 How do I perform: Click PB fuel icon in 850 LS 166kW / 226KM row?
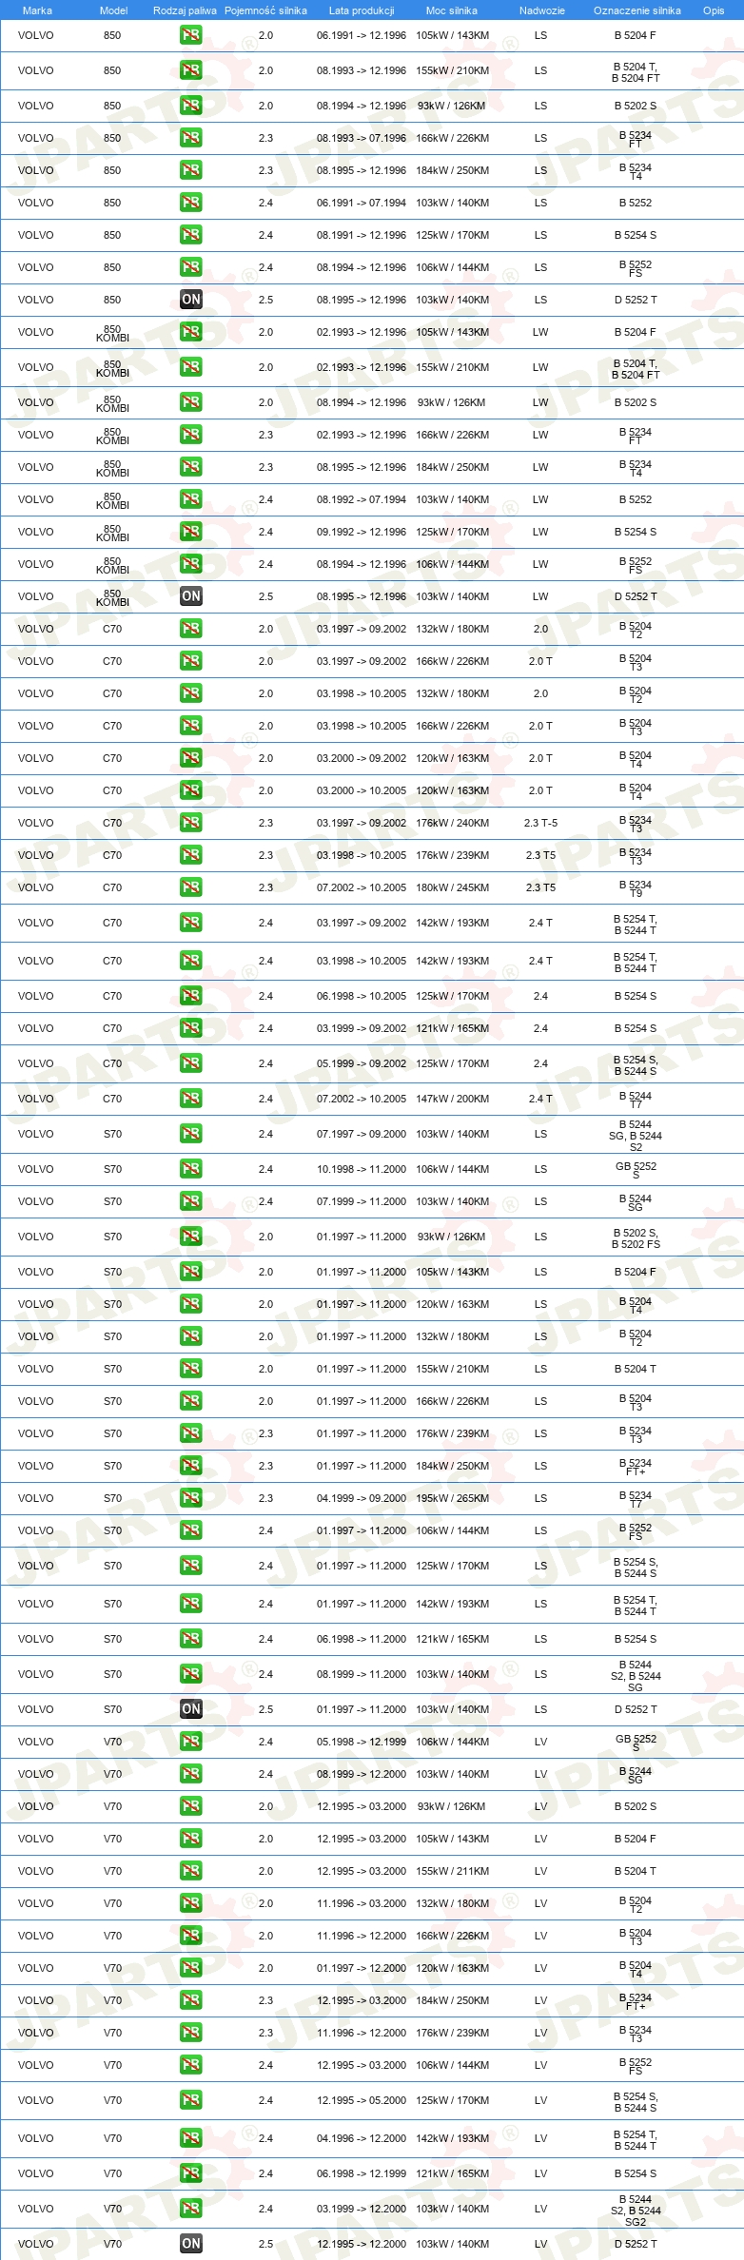[x=190, y=138]
